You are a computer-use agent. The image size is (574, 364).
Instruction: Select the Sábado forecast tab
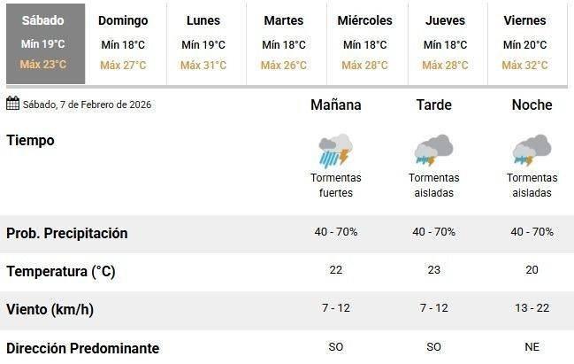(x=43, y=43)
